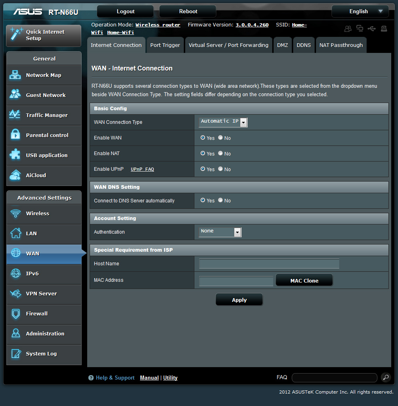Open the Firewall menu item

[44, 314]
